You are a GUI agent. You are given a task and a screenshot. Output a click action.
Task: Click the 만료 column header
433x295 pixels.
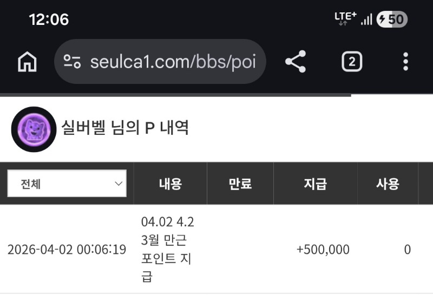coord(240,183)
